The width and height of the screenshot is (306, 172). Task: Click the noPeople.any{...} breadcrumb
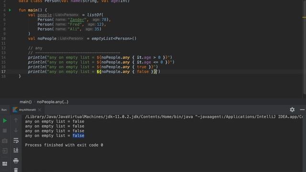coord(53,102)
